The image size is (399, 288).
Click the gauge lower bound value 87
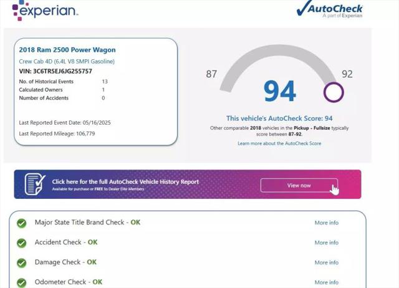point(211,74)
